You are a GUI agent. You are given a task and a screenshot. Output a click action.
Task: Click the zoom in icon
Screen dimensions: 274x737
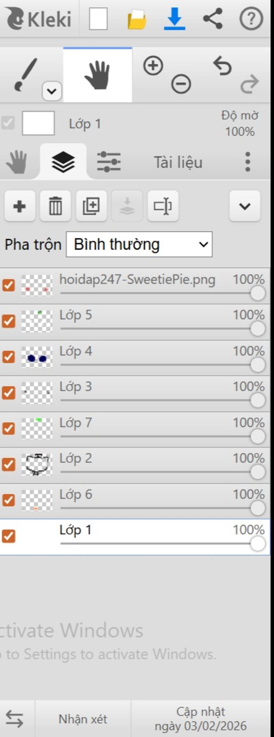click(153, 66)
